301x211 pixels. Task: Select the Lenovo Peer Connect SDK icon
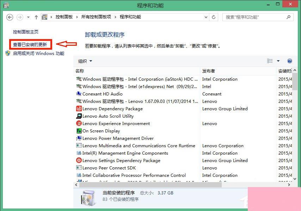[x=79, y=168]
